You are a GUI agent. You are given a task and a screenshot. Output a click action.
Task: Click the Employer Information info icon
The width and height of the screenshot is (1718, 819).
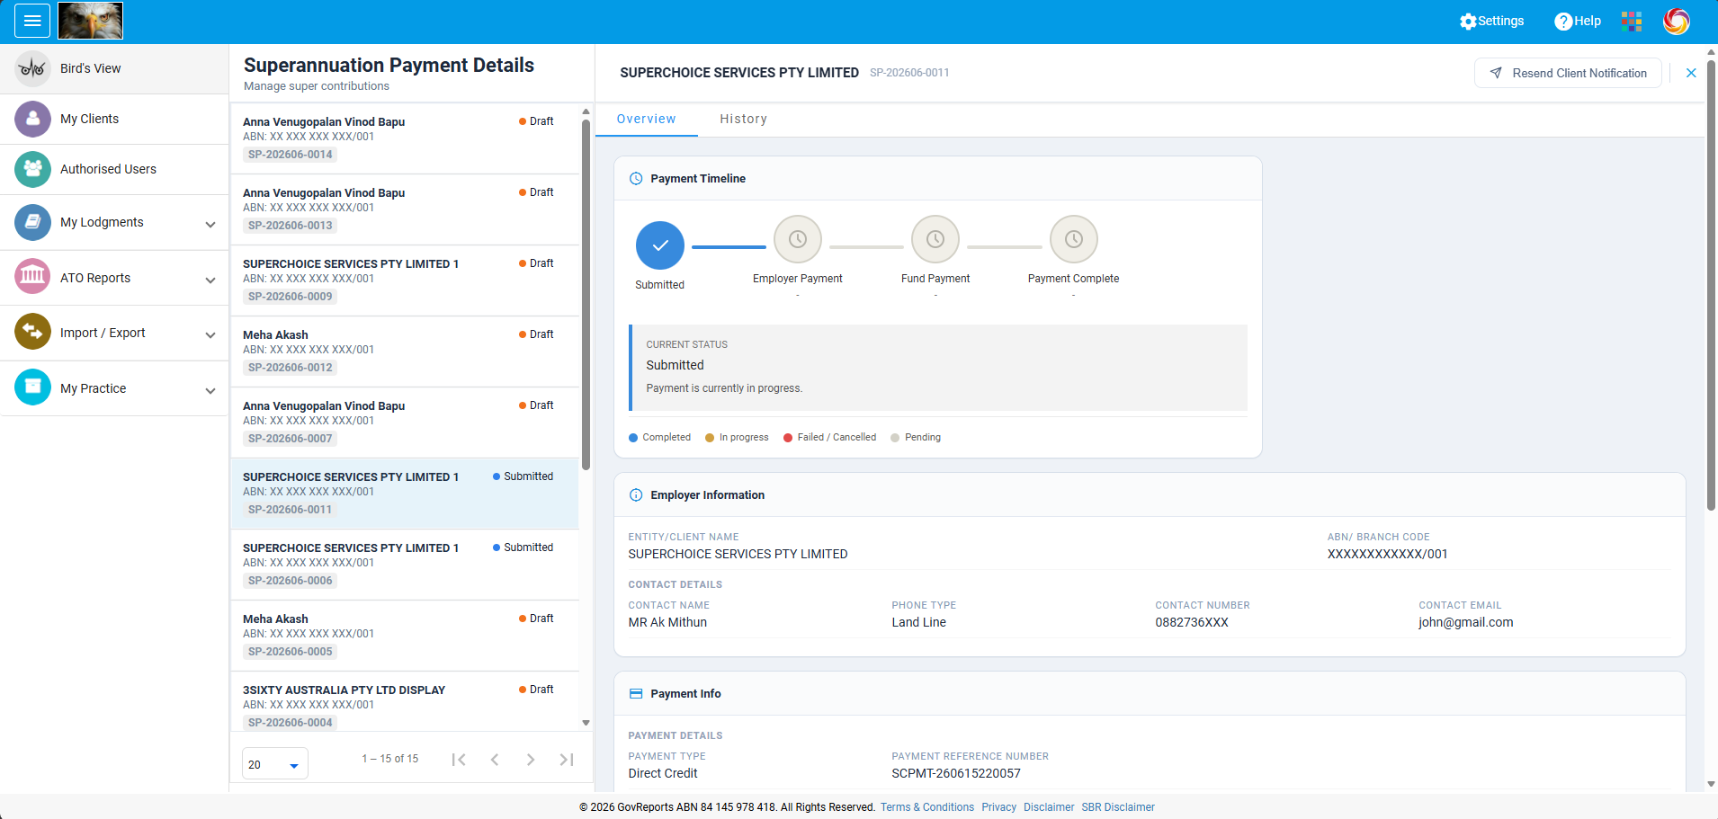(636, 495)
